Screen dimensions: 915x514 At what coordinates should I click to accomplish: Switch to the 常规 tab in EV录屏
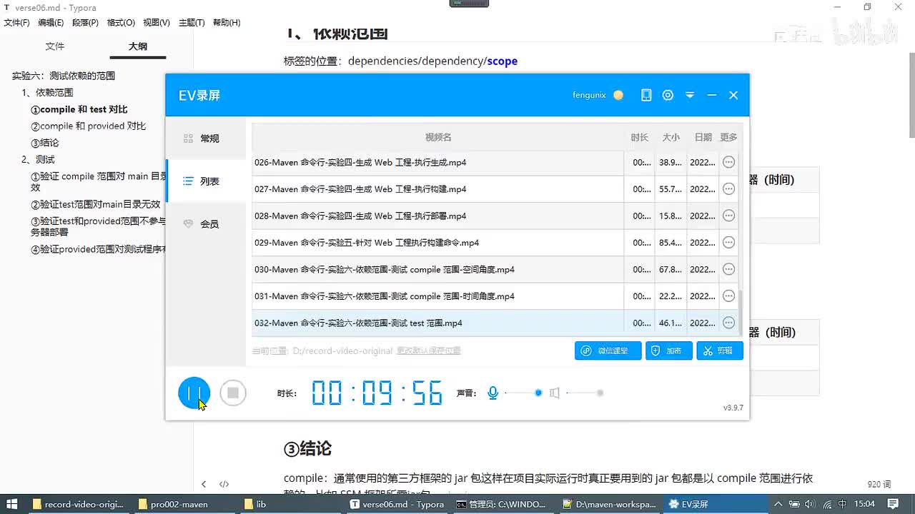click(206, 138)
